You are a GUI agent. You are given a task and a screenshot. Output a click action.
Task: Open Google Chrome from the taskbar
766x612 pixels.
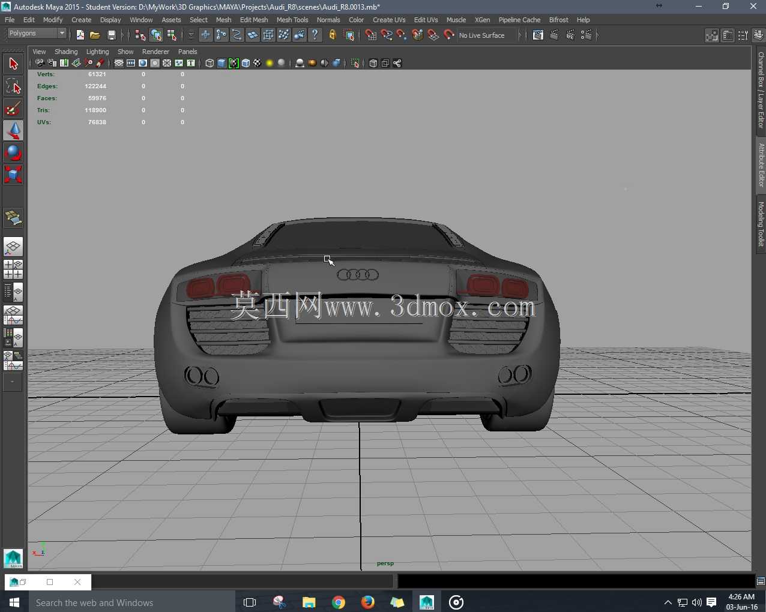(x=339, y=602)
